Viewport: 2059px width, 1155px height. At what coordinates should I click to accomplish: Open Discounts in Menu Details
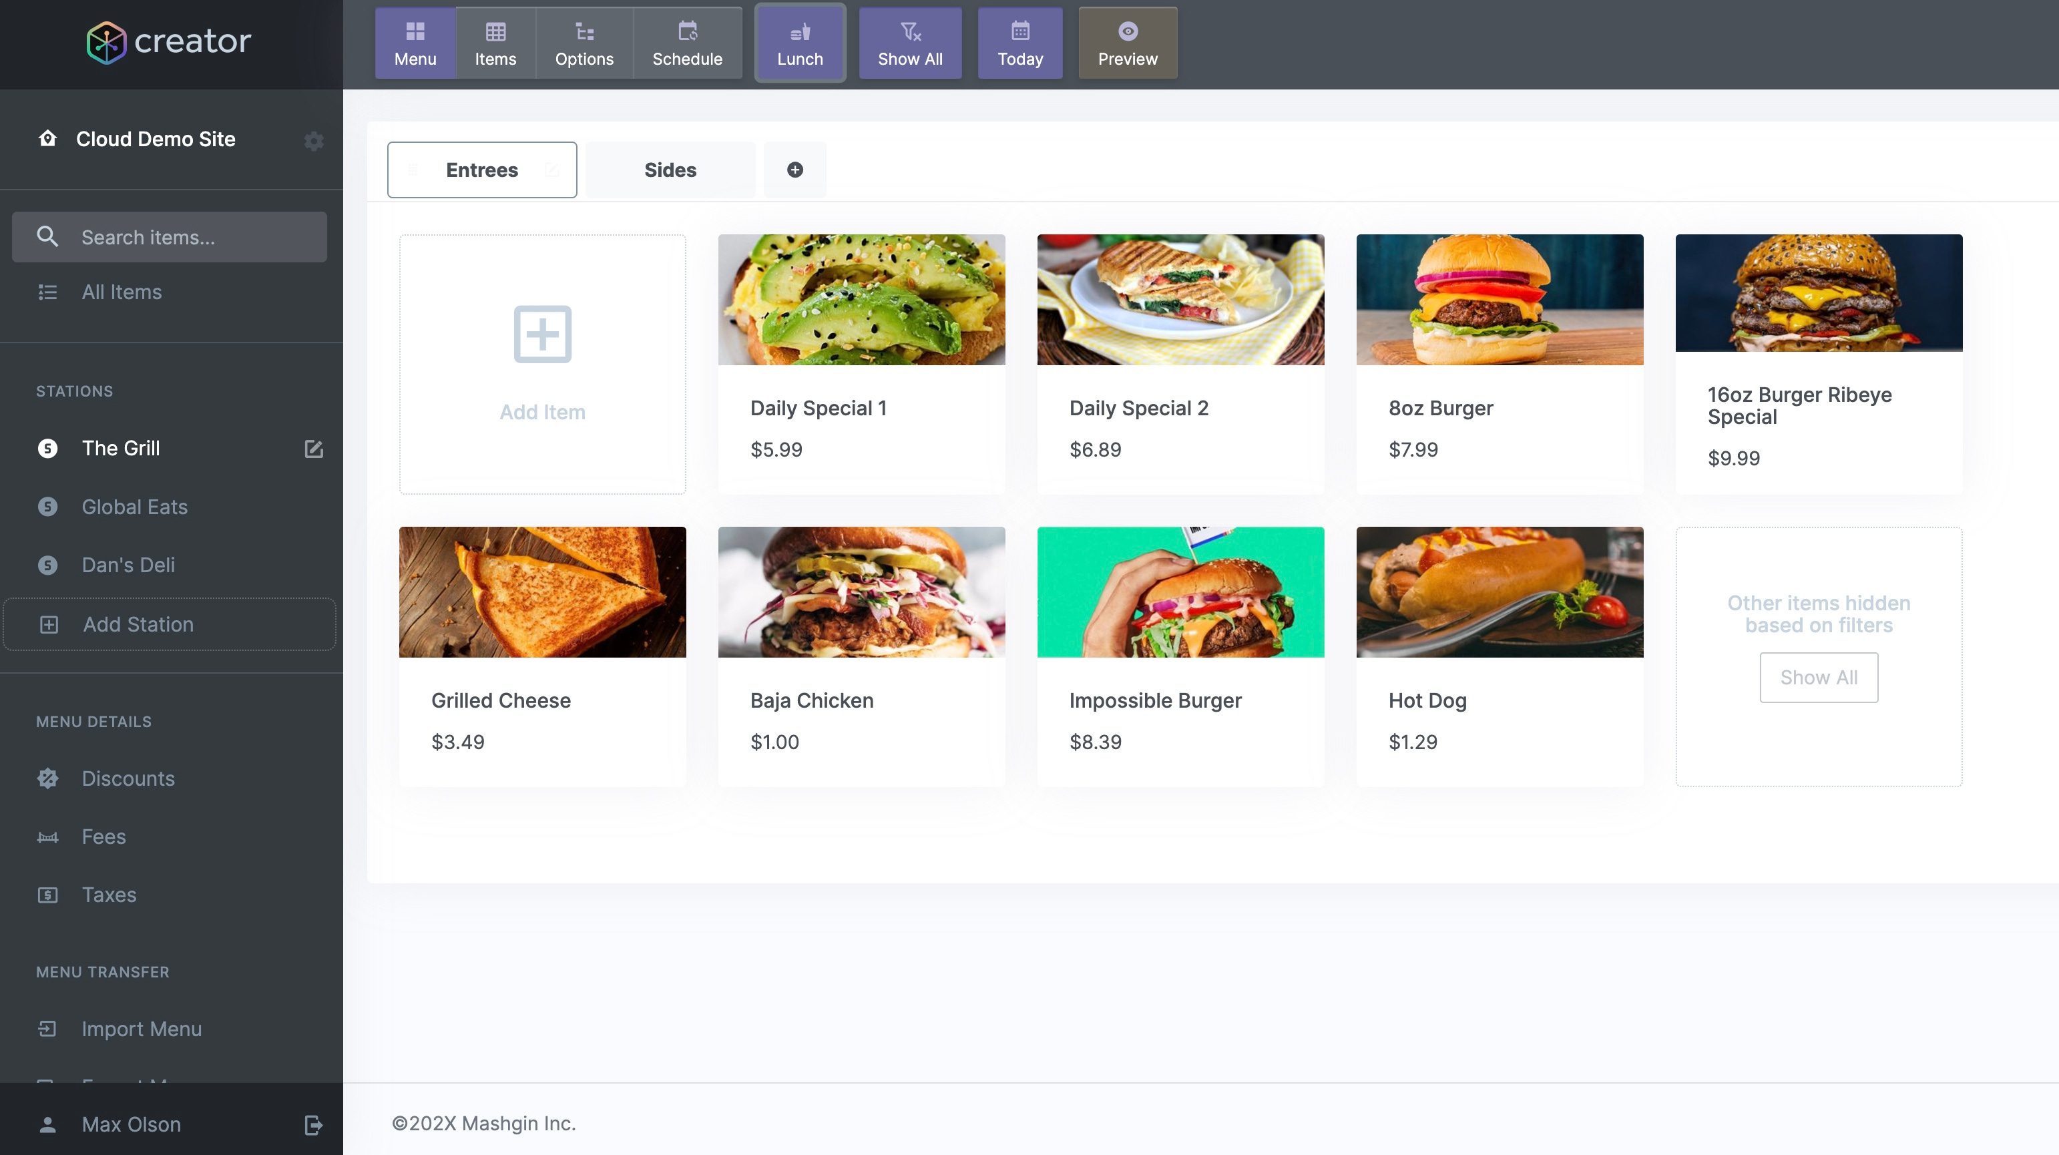pyautogui.click(x=128, y=778)
